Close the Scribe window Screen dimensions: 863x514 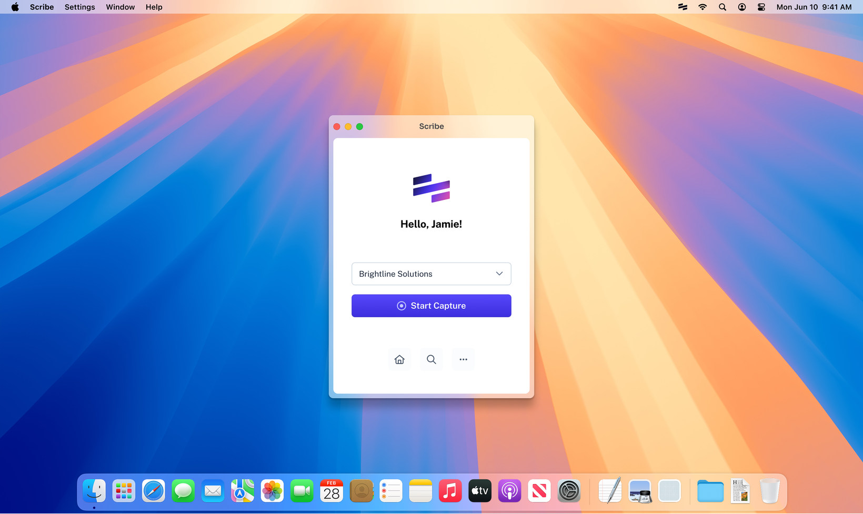coord(337,126)
